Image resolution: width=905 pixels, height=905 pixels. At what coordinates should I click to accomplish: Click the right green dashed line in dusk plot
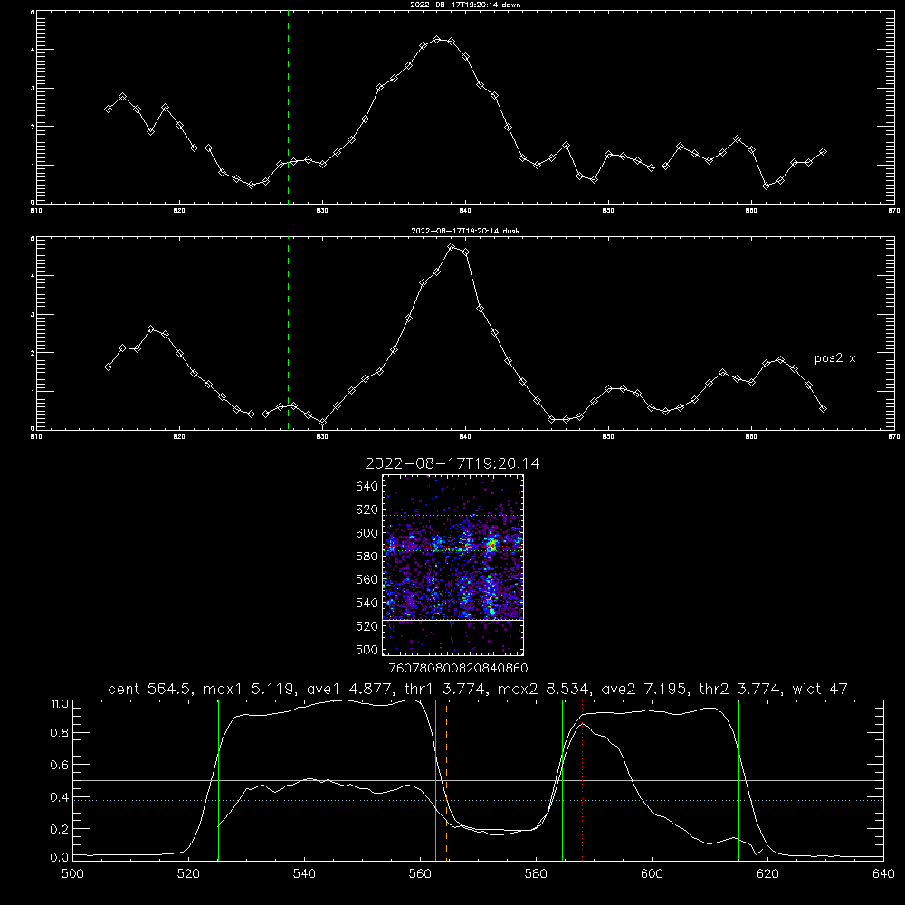pyautogui.click(x=500, y=333)
